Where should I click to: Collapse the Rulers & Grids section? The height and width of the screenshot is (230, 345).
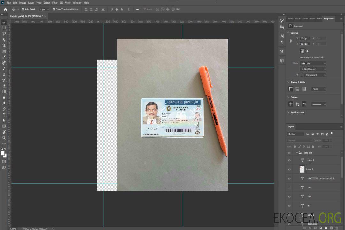(x=288, y=82)
